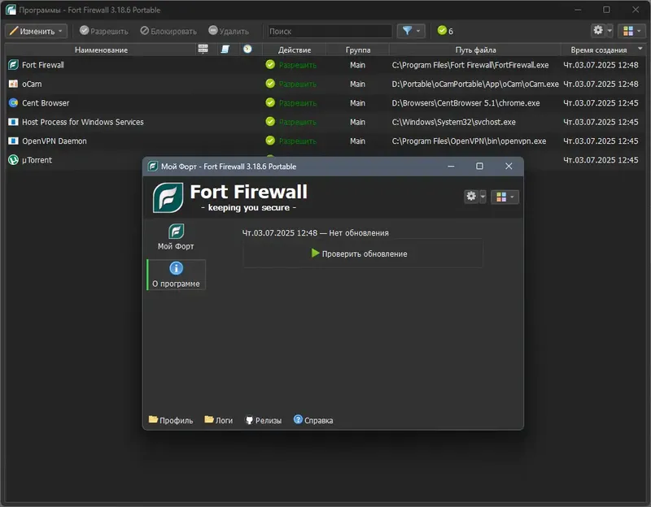Expand gear dropdown arrow in Программы window
Image resolution: width=651 pixels, height=507 pixels.
tap(609, 31)
